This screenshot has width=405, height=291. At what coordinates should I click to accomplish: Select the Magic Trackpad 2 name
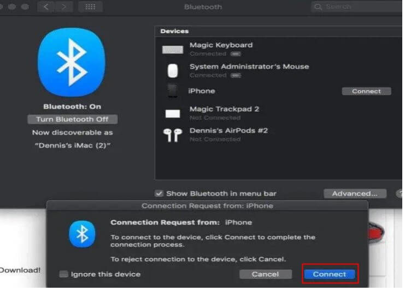pyautogui.click(x=224, y=109)
